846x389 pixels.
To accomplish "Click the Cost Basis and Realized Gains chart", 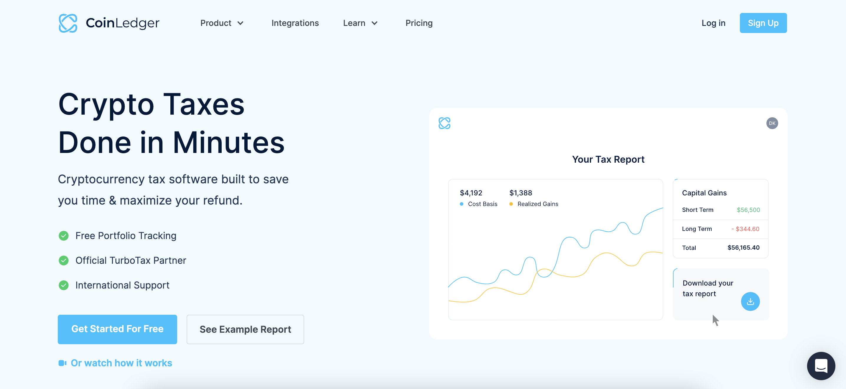I will 555,250.
